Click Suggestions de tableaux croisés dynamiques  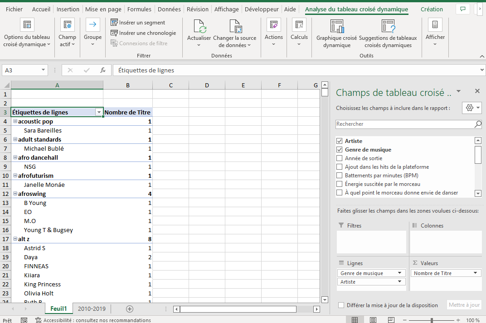[x=388, y=34]
